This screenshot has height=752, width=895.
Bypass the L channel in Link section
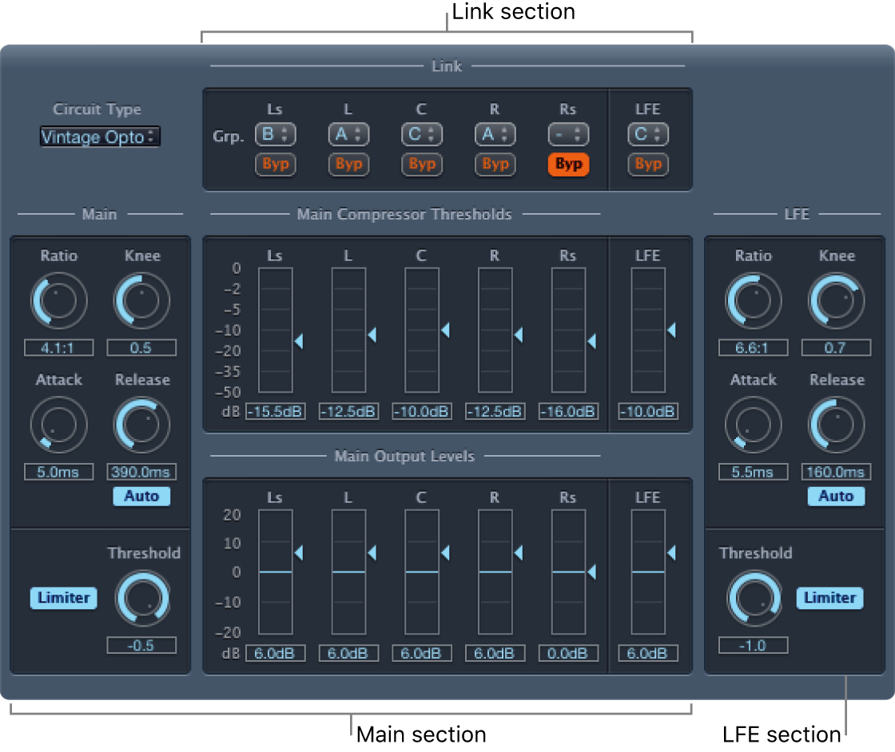(348, 164)
